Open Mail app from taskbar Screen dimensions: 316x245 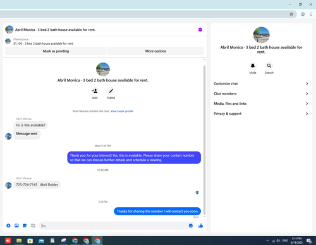tap(41, 241)
